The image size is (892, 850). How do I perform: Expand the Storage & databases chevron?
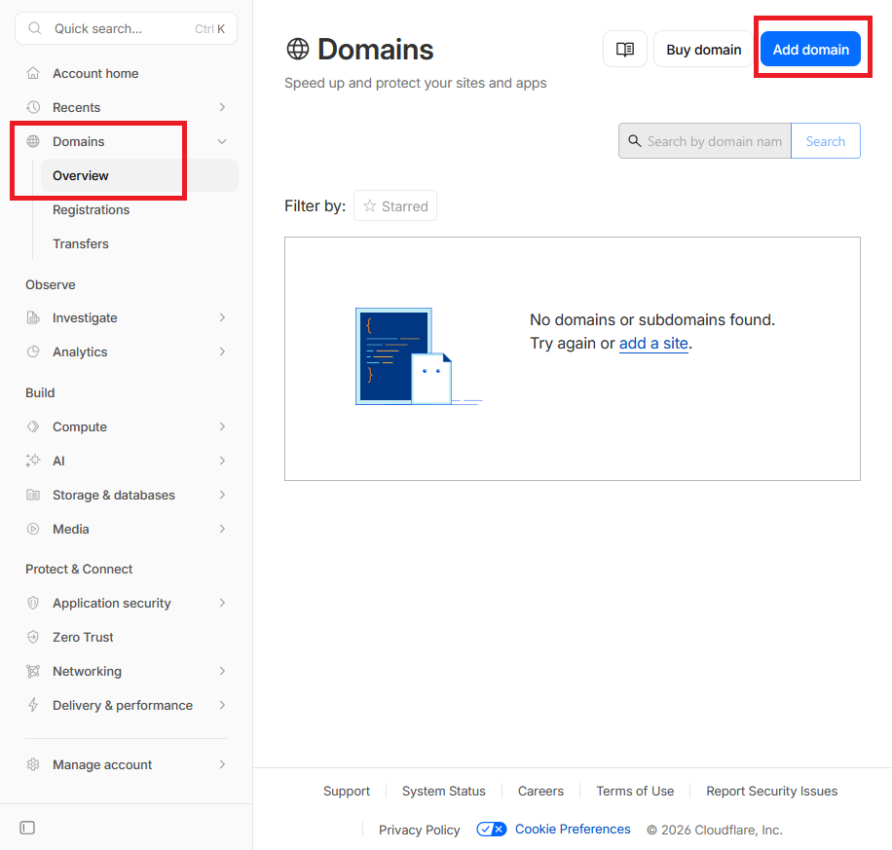pyautogui.click(x=222, y=495)
